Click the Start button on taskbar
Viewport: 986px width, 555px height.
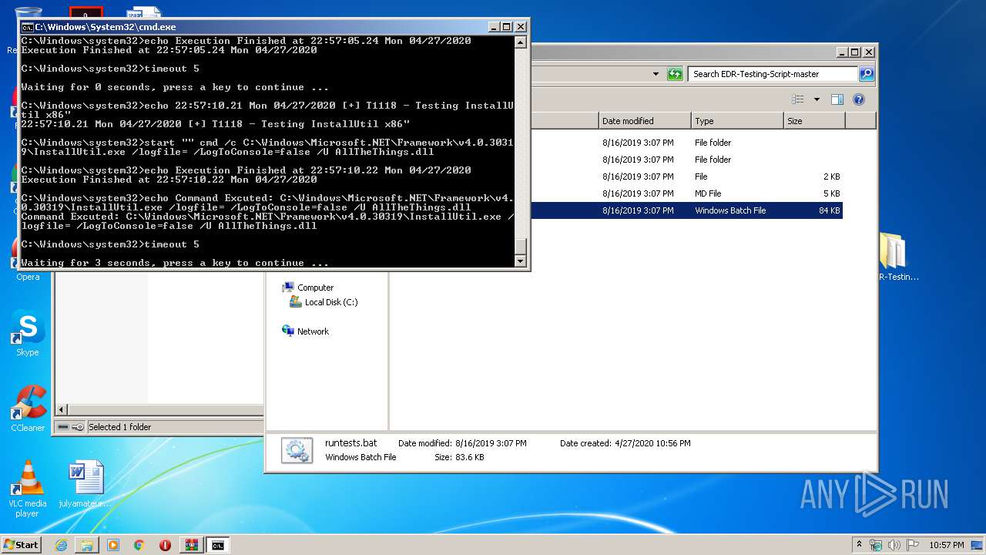coord(21,544)
